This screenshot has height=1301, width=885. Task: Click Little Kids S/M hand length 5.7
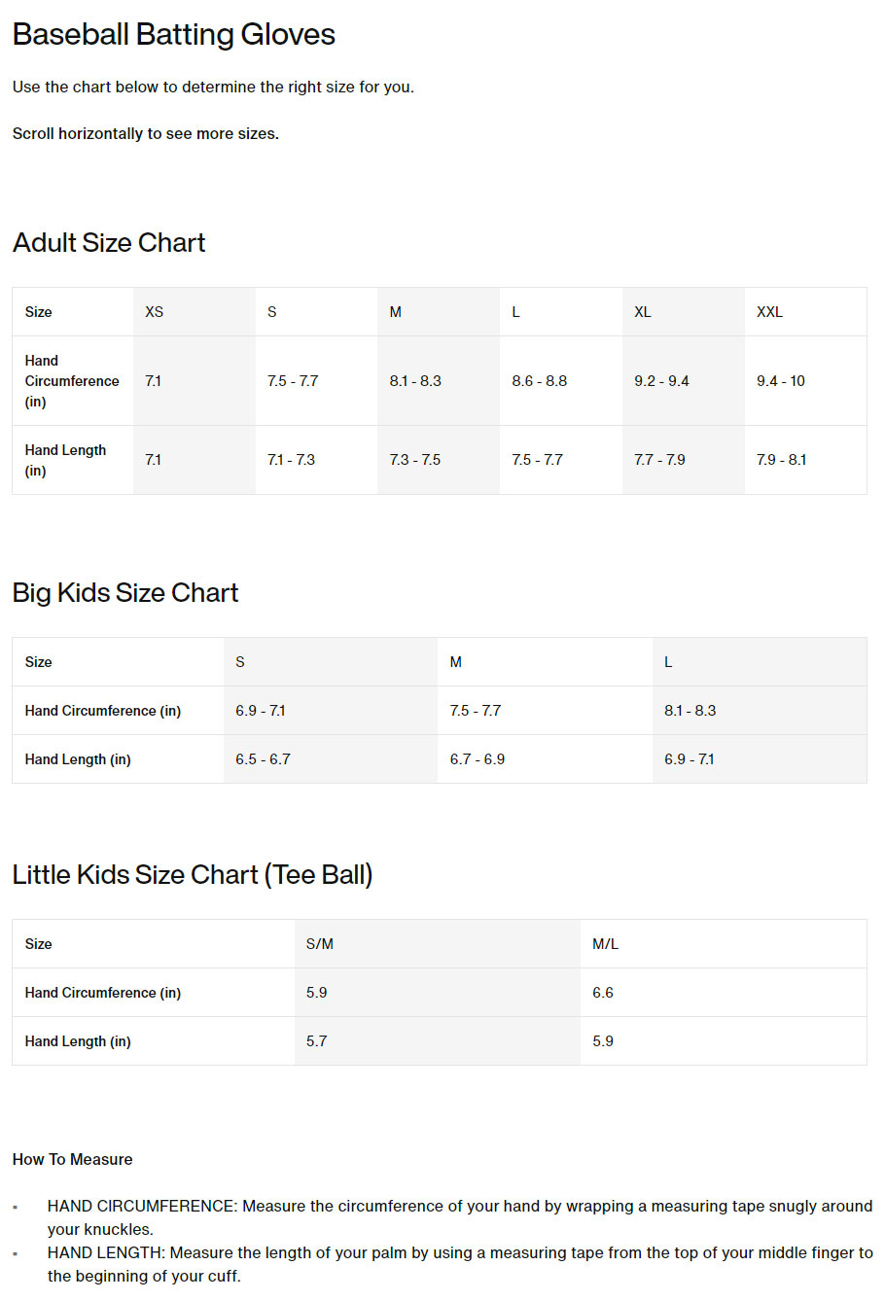tap(316, 1041)
